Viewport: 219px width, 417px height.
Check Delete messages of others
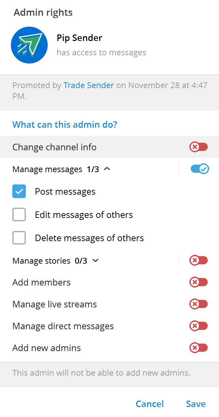click(x=19, y=238)
